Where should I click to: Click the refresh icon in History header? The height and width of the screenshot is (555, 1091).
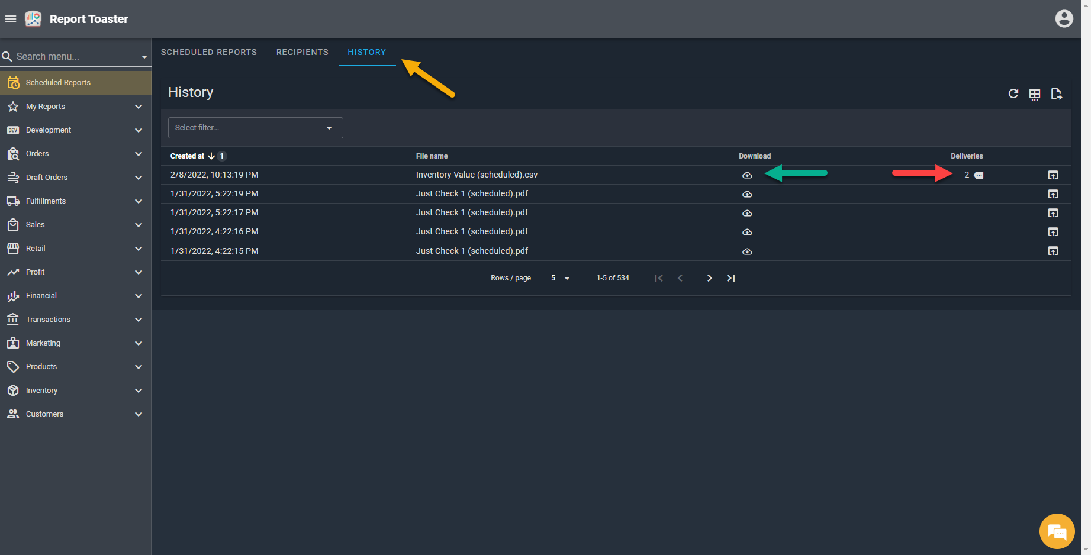pyautogui.click(x=1013, y=93)
